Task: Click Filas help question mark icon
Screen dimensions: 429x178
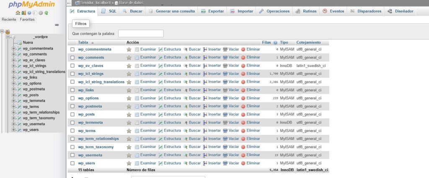Action: pyautogui.click(x=275, y=43)
